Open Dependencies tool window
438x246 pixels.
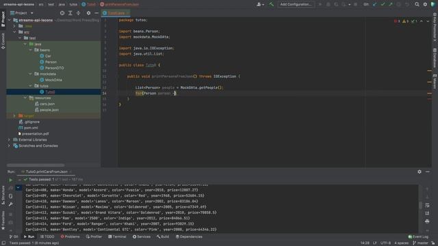189,236
